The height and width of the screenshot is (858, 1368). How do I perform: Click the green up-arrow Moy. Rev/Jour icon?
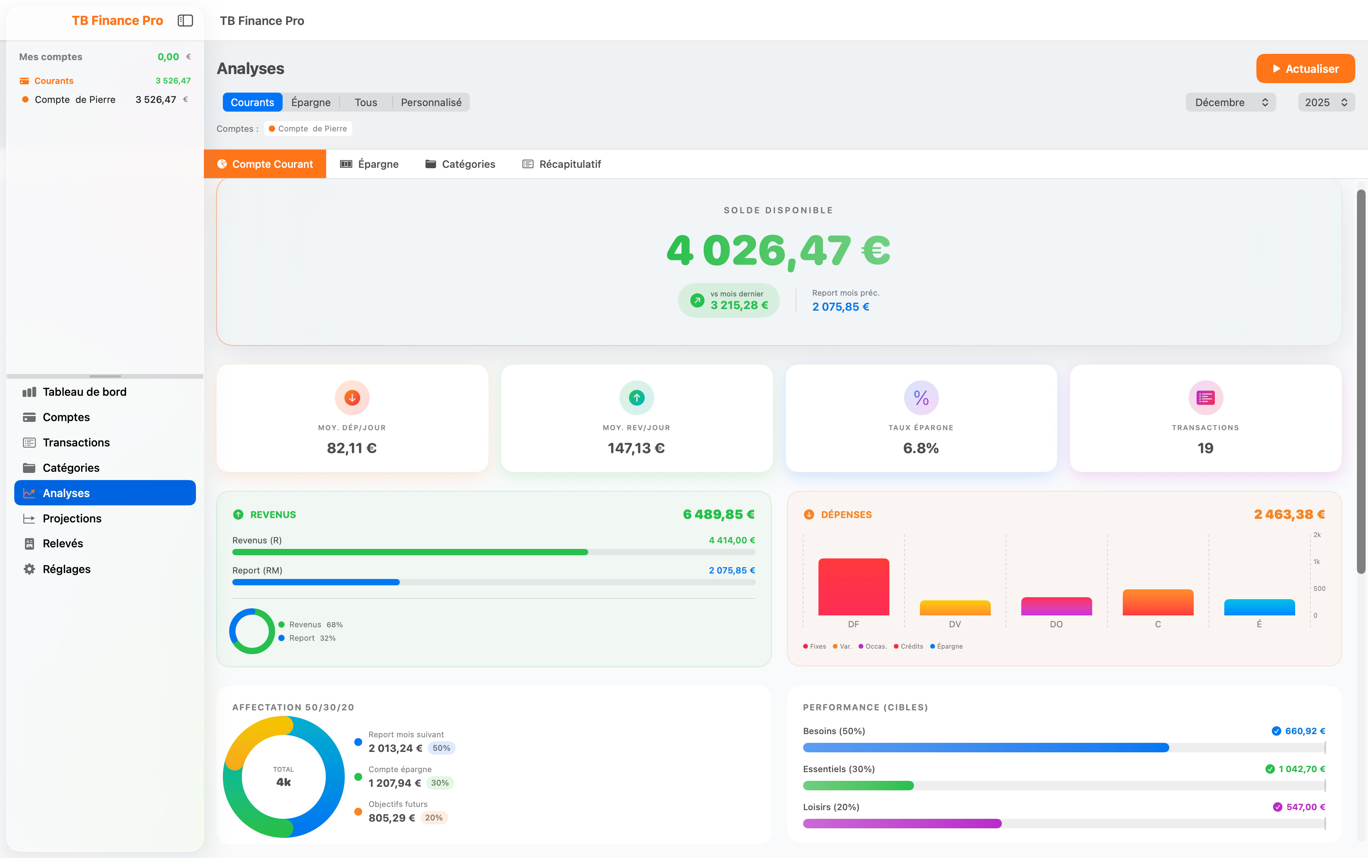coord(636,398)
